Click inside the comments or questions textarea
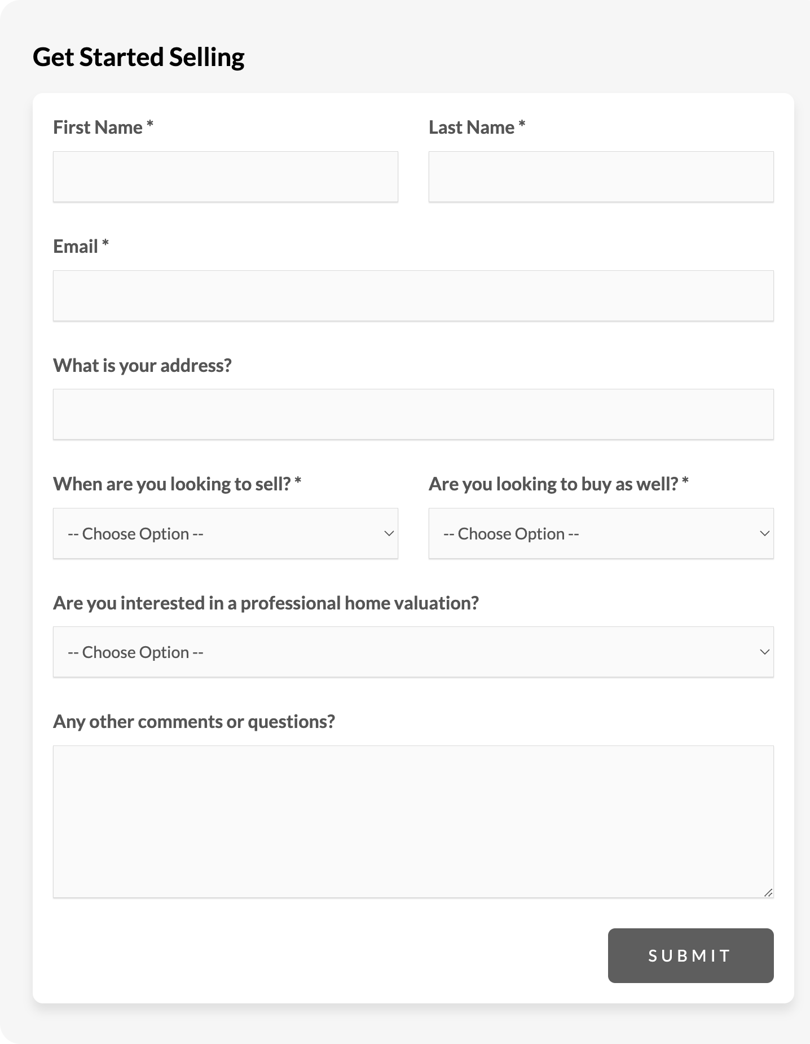The image size is (810, 1044). [413, 821]
